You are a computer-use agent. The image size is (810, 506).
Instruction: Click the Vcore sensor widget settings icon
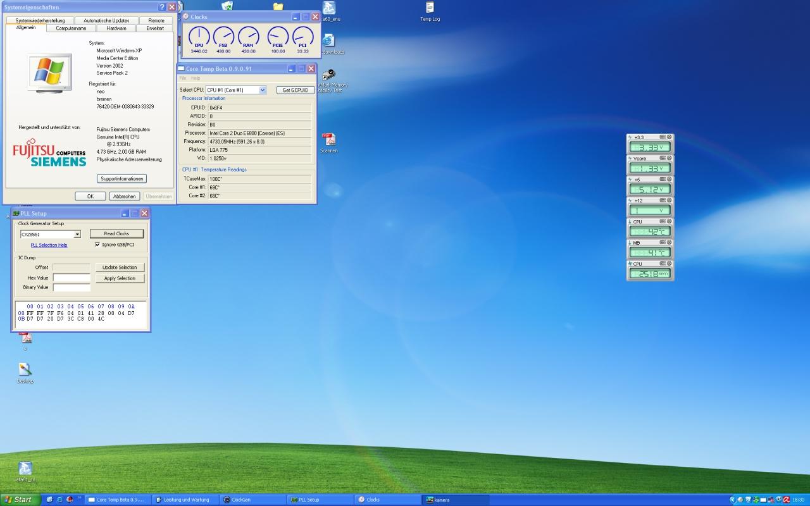663,158
